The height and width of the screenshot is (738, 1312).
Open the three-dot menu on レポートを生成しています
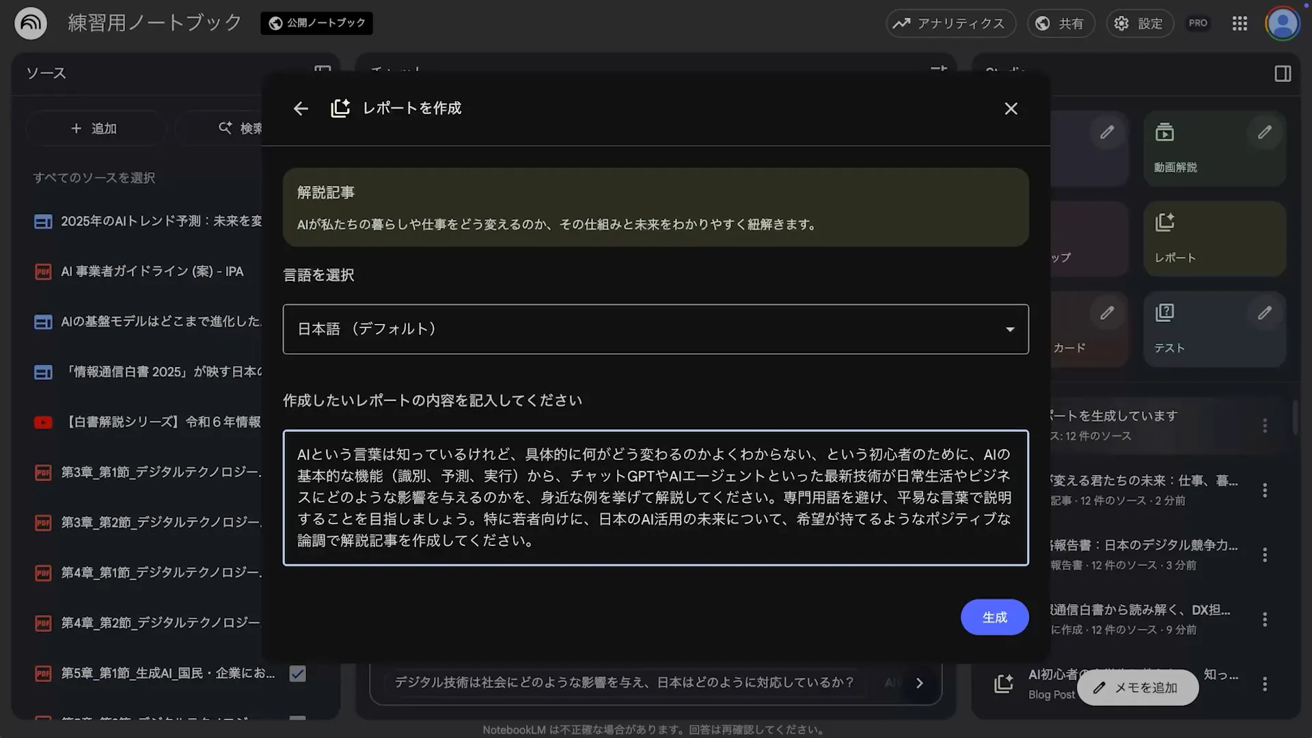pos(1264,427)
